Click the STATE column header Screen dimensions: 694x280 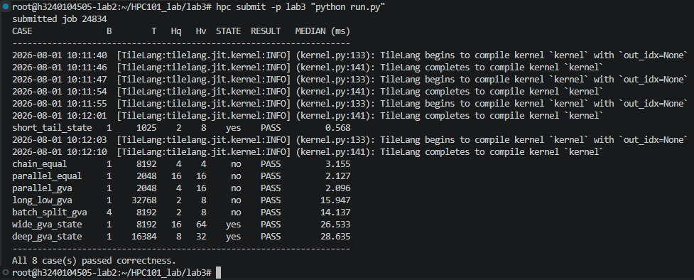pyautogui.click(x=229, y=31)
